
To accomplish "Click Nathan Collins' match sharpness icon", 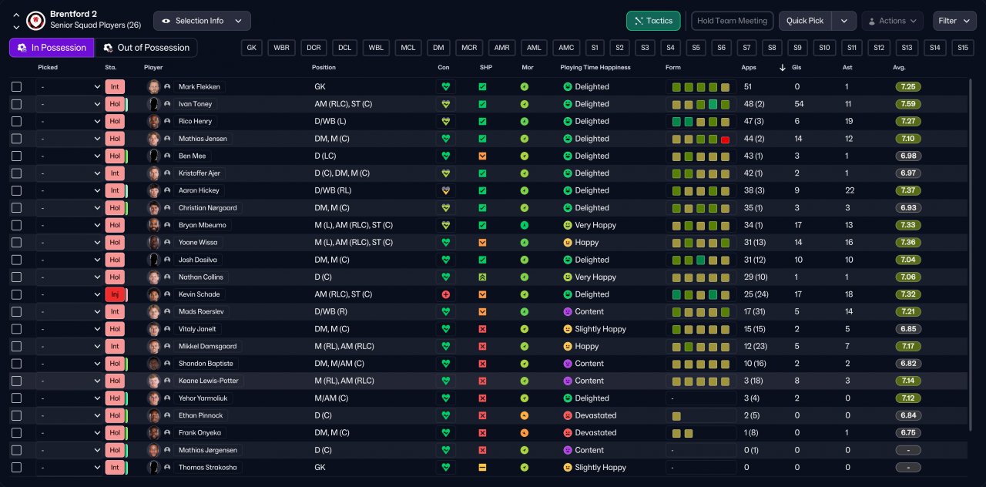I will point(482,277).
